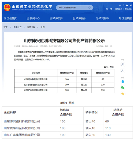Share via QQ penguin icon

pos(123,82)
